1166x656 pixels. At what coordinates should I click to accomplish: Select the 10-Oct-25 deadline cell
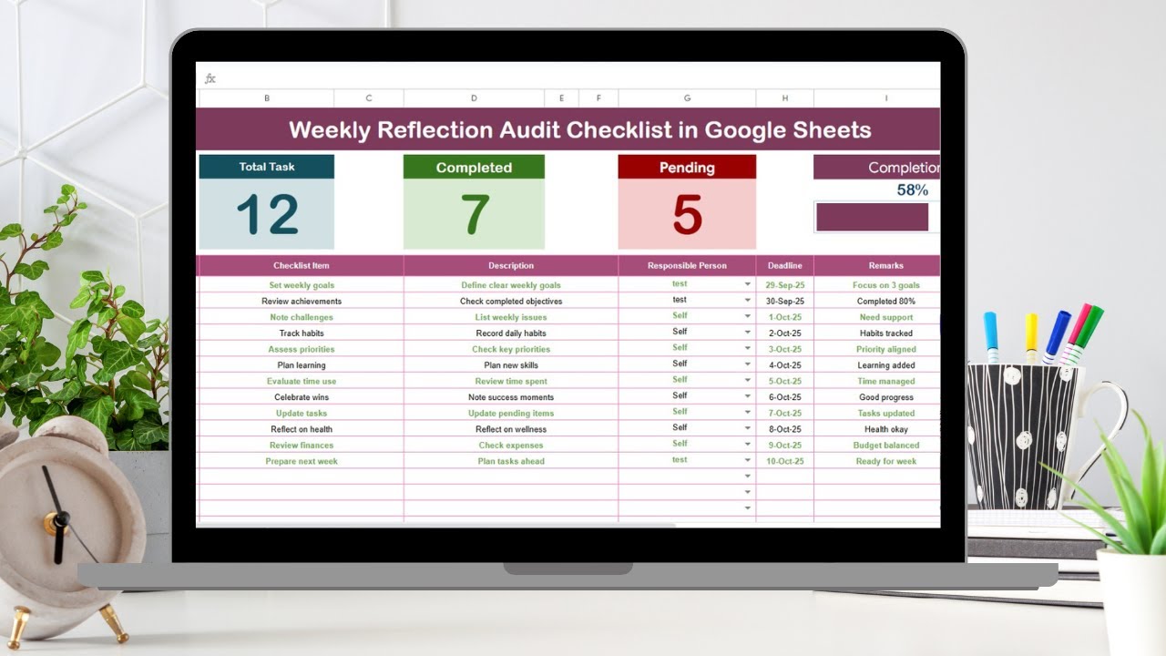pos(784,461)
